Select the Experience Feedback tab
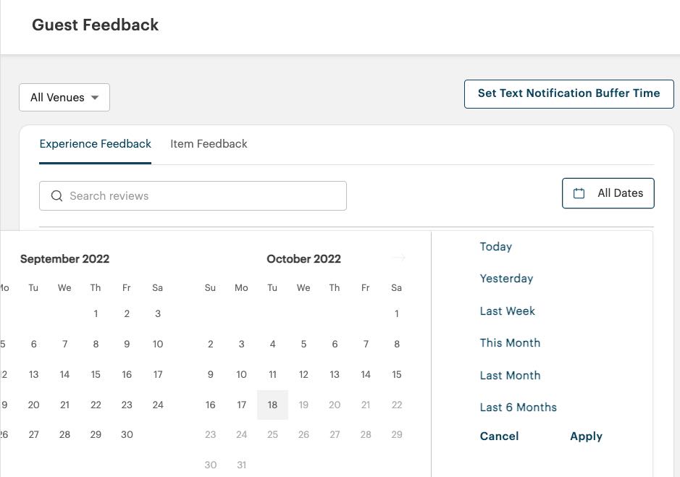Screen dimensions: 680x477 96,144
